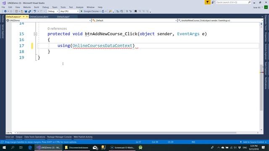269x151 pixels.
Task: Switch to the Disconnectedclasses taskbar window
Action: coord(76,147)
